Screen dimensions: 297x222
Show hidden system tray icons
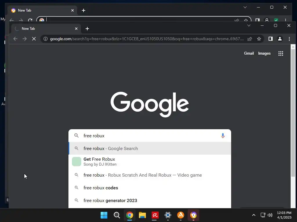point(254,215)
